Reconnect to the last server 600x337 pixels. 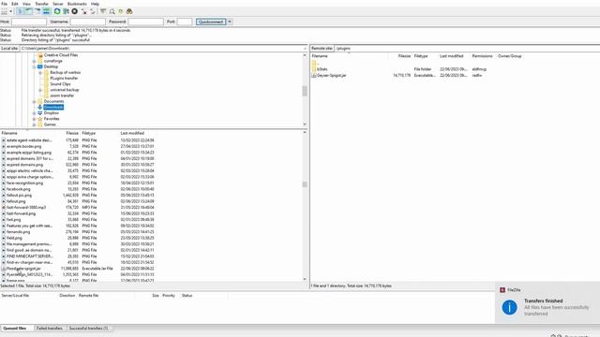[93, 11]
